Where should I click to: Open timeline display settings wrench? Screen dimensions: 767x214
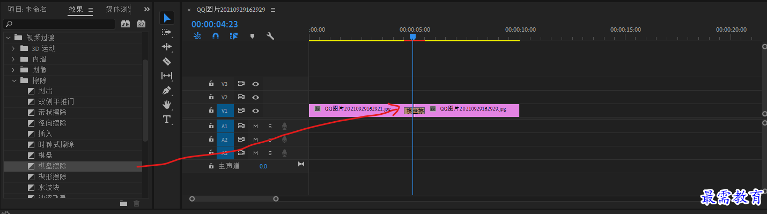coord(270,36)
